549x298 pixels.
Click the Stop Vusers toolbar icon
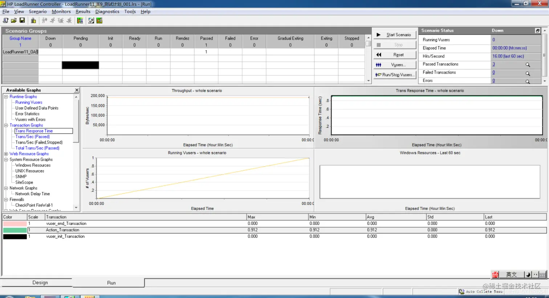coord(69,21)
